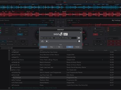Click music note icon for Need Yu

[x=12, y=57]
